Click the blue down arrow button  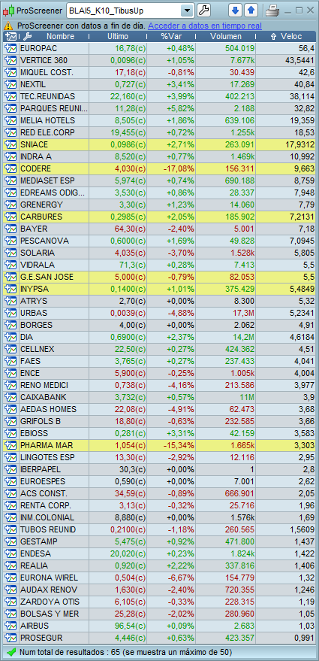(235, 10)
